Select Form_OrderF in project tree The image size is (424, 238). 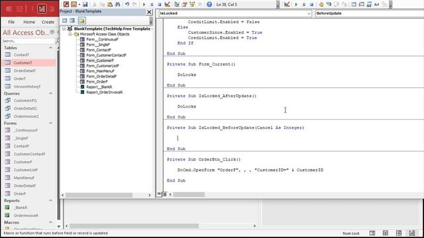pos(97,81)
